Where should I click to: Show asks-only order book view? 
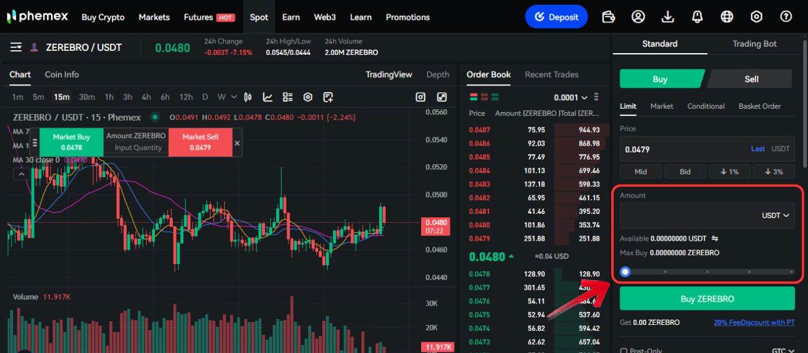(484, 97)
